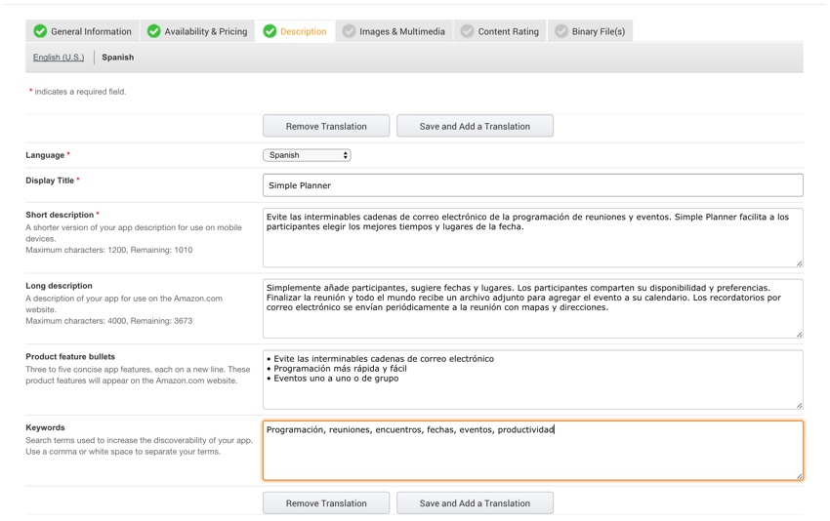Click gray checkmark icon on Images & Multimedia
The height and width of the screenshot is (521, 830).
click(349, 31)
